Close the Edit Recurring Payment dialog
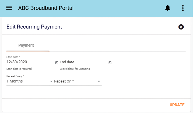193x113 pixels. pos(181,27)
